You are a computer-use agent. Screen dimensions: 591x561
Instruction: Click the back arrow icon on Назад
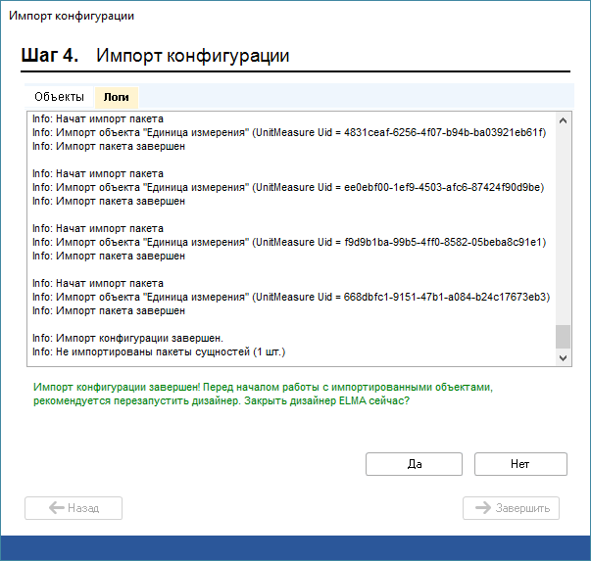57,507
